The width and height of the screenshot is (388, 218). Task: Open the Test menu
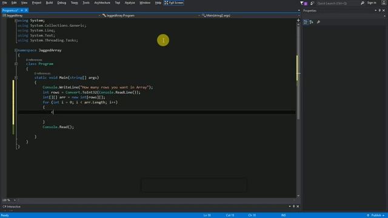coord(117,2)
